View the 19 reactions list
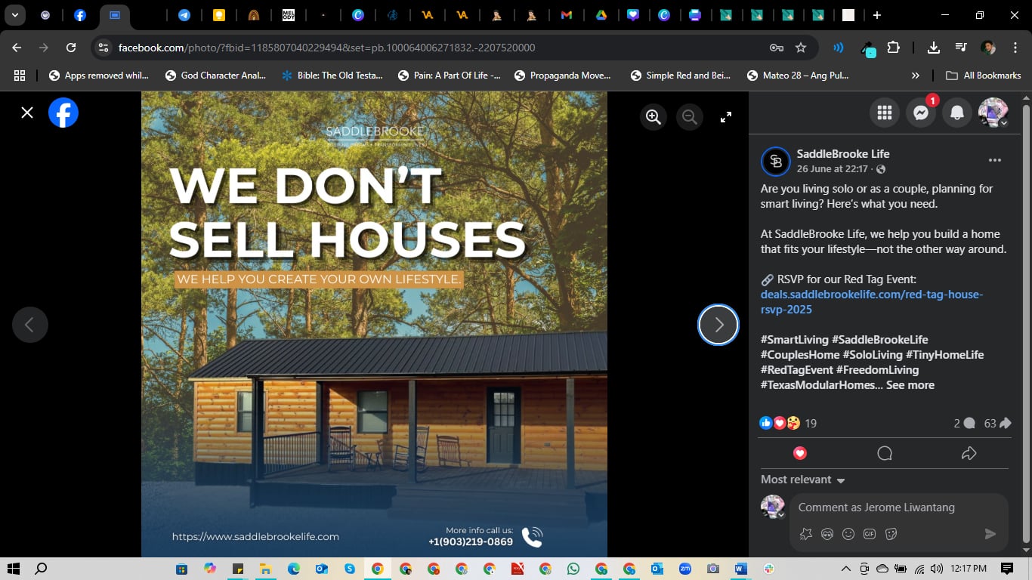The height and width of the screenshot is (580, 1032). [x=788, y=424]
